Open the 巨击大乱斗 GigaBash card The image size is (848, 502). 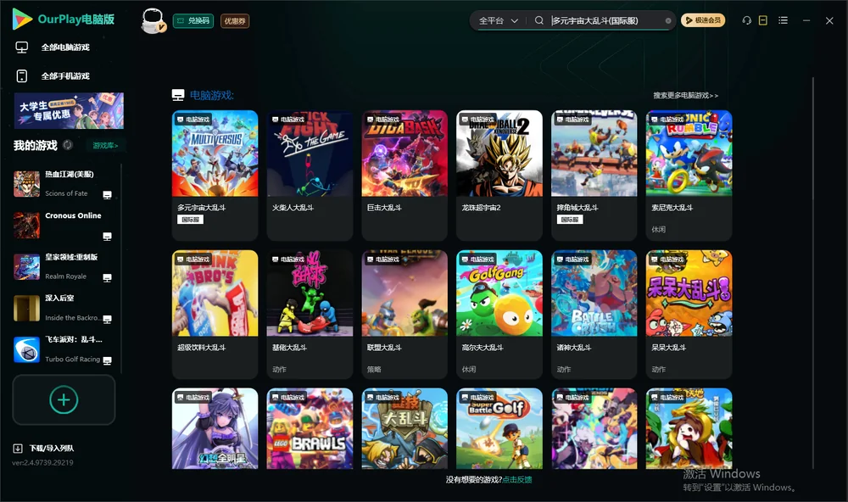click(x=404, y=176)
